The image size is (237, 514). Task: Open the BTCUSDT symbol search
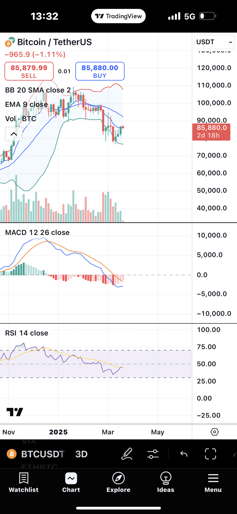click(43, 454)
